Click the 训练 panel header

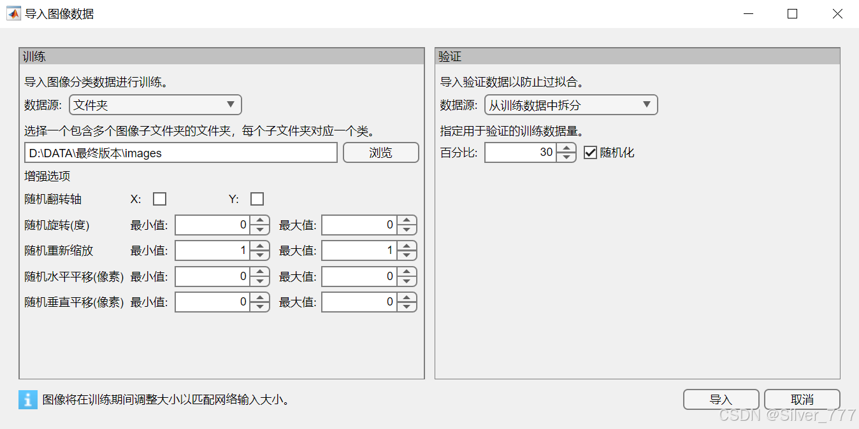222,57
